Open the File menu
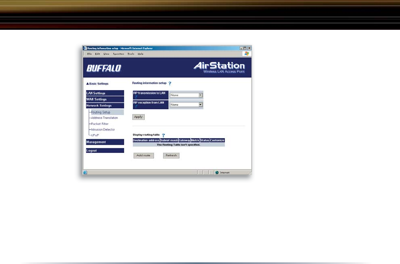Image resolution: width=400 pixels, height=264 pixels. click(89, 54)
